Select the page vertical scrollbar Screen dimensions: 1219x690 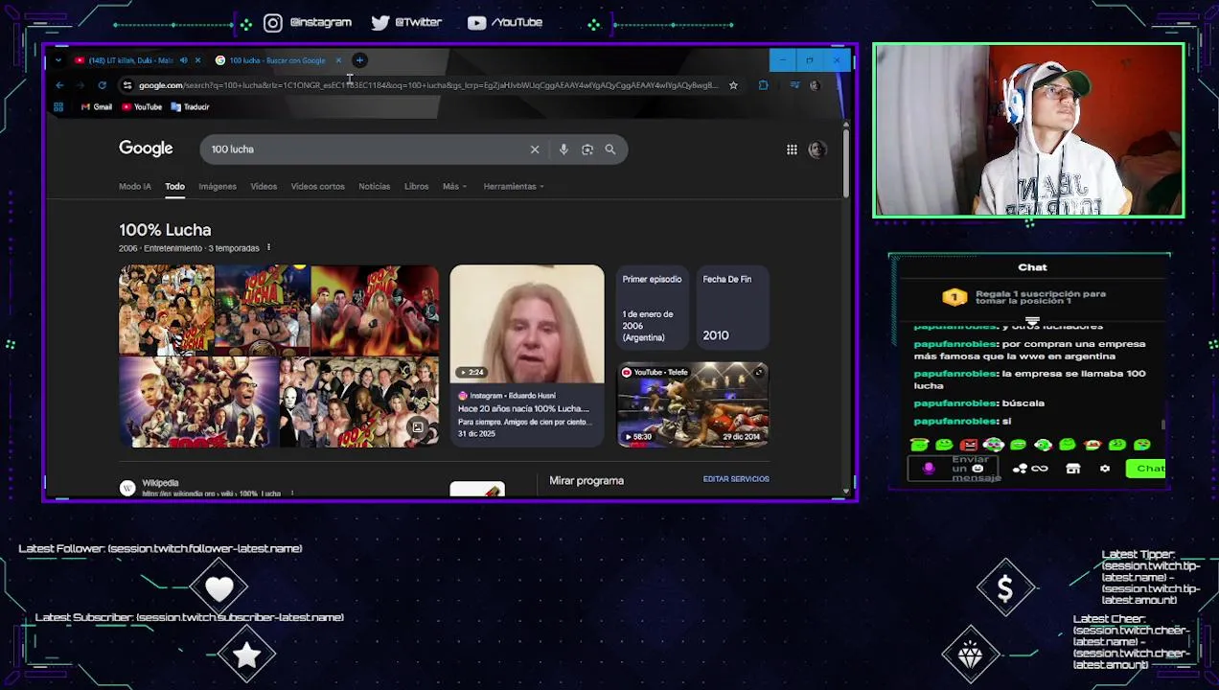tap(845, 161)
